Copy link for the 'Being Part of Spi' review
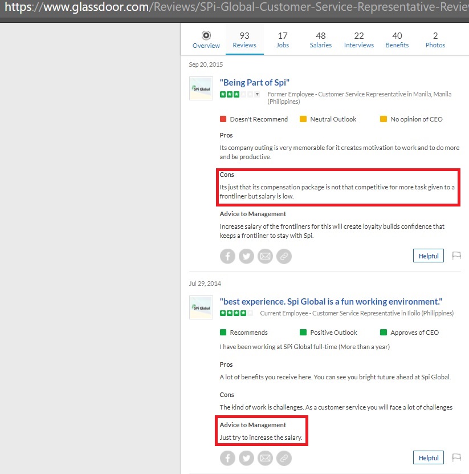The height and width of the screenshot is (474, 469). 284,256
